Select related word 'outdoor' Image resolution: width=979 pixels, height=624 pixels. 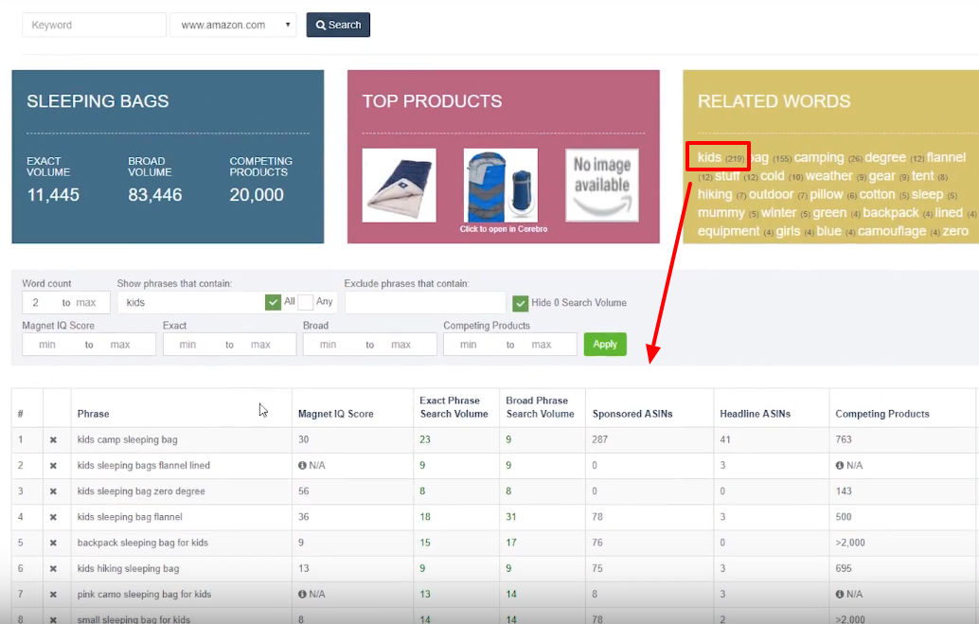click(x=771, y=194)
